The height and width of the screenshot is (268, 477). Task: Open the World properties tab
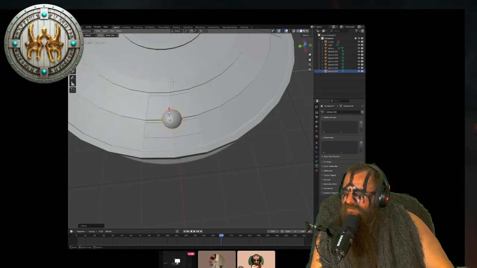316,131
